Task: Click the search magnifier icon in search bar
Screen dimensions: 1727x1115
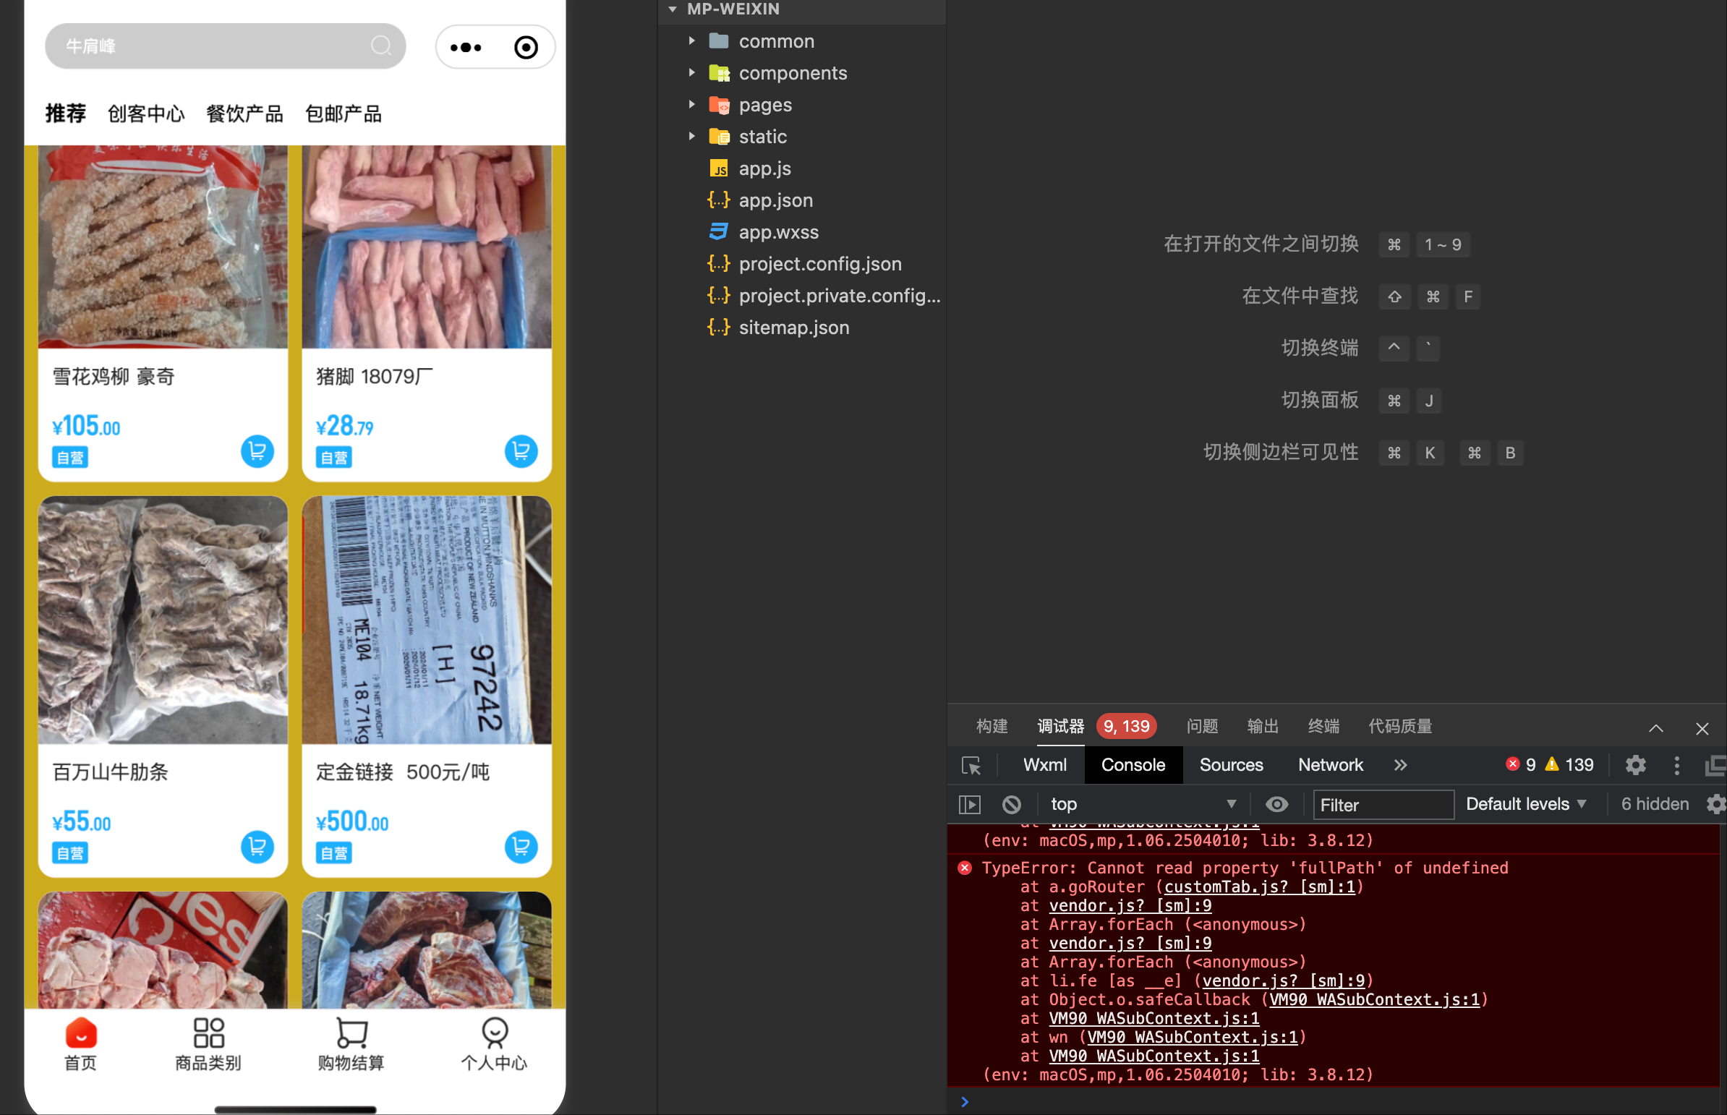Action: pyautogui.click(x=381, y=46)
